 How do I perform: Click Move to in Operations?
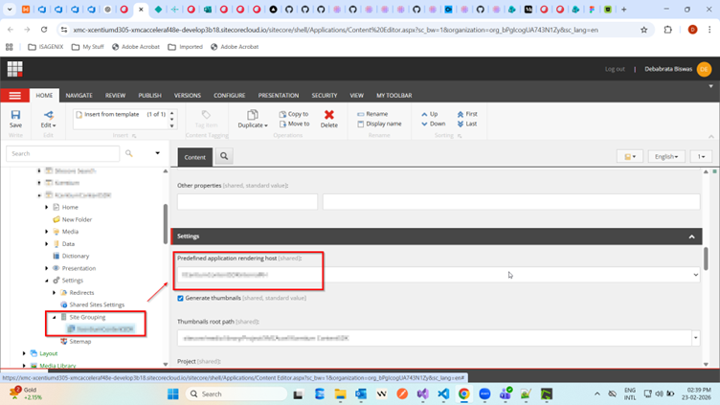click(x=294, y=124)
